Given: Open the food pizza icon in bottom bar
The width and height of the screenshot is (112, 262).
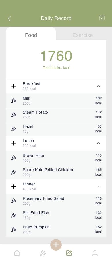Looking at the screenshot, I should point(43,253).
